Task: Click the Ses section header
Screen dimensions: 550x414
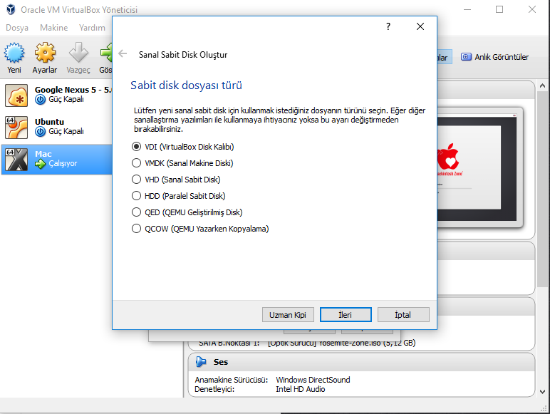Action: click(x=361, y=362)
